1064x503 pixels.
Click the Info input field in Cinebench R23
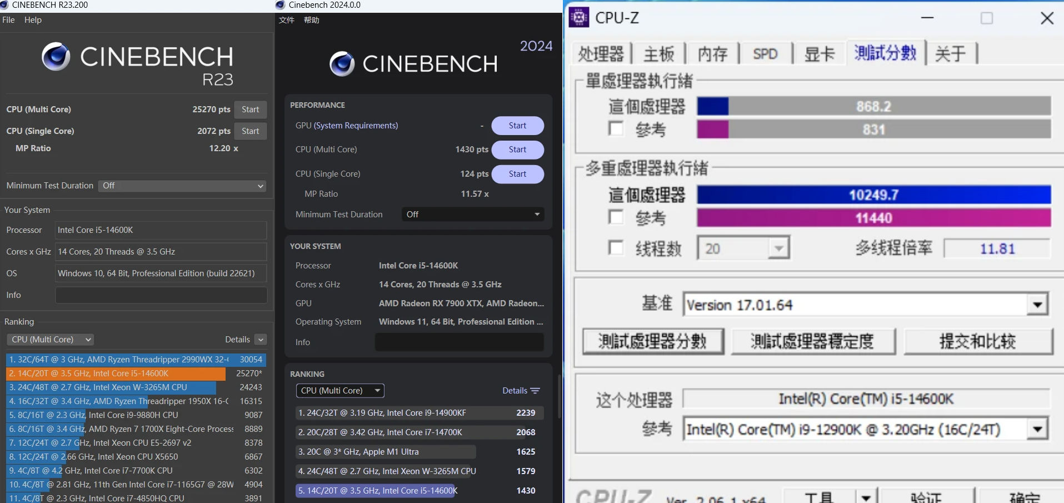coord(161,295)
